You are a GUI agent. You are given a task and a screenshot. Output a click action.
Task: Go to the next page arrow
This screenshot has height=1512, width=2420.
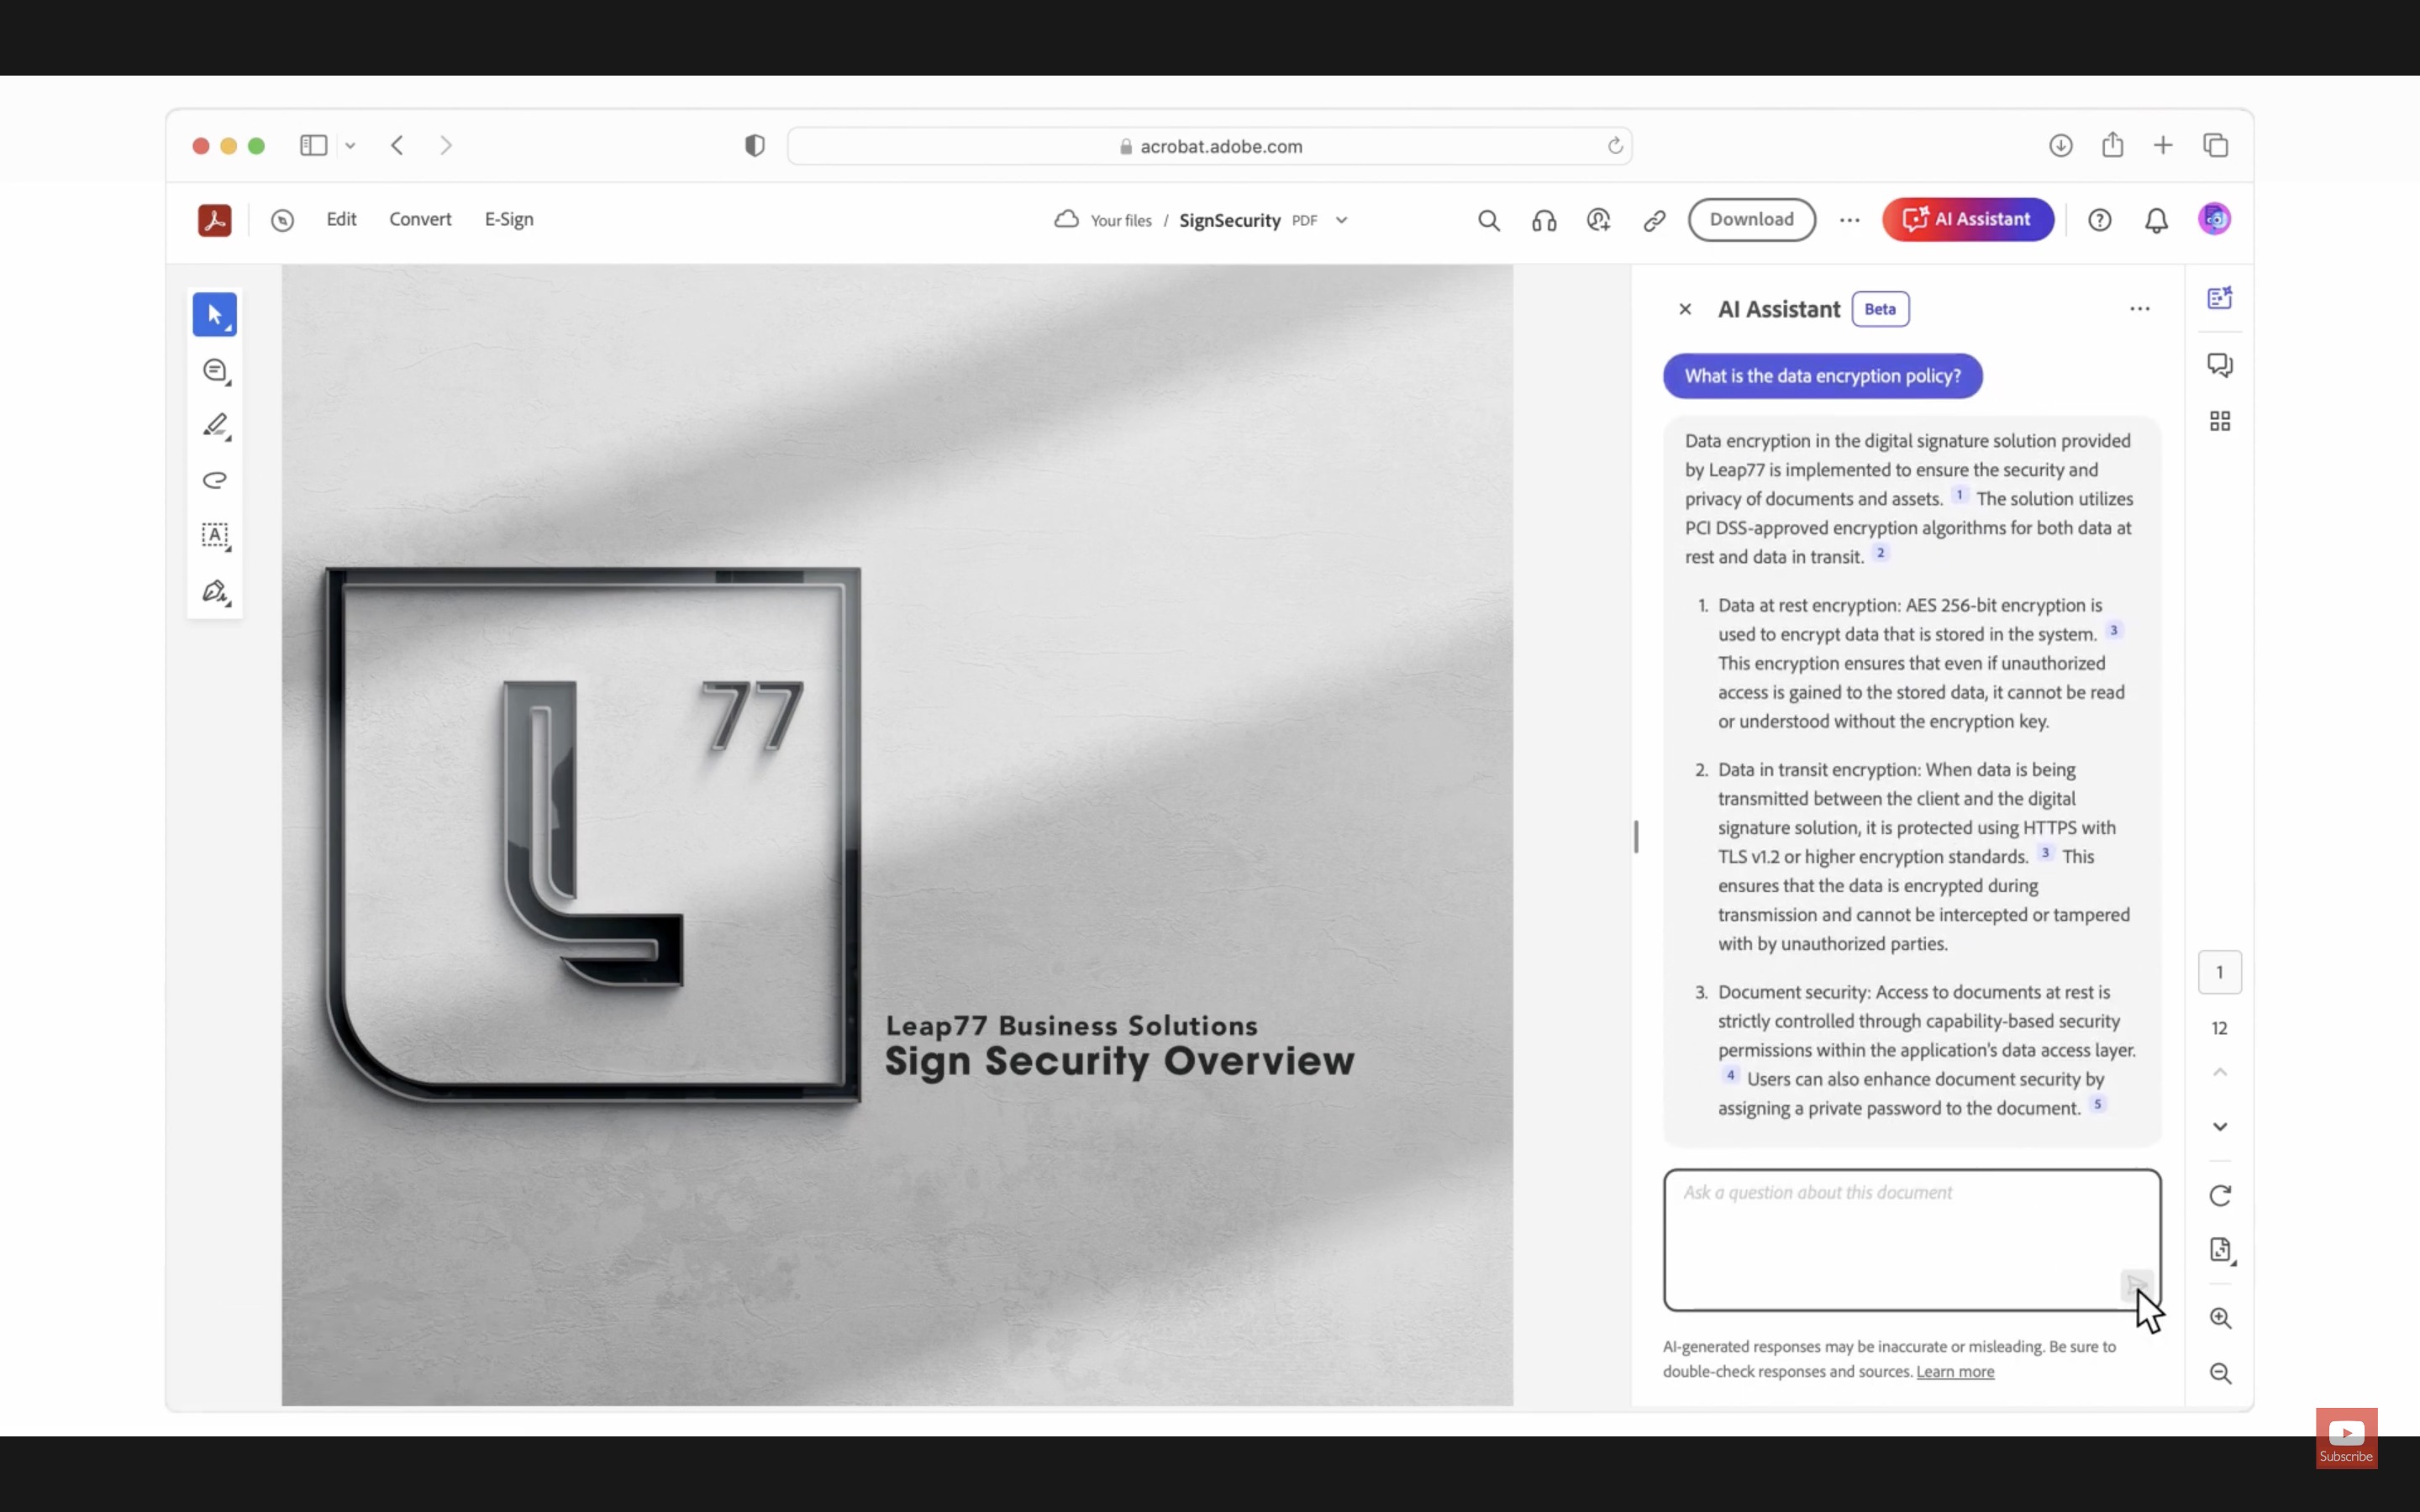pos(2220,1127)
